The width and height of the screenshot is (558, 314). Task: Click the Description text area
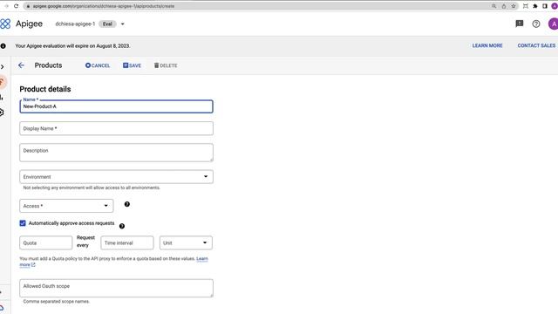pos(116,153)
